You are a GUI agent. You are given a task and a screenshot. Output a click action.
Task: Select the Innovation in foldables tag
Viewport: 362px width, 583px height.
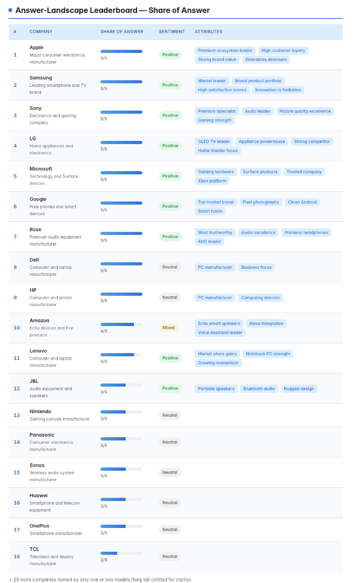[278, 90]
